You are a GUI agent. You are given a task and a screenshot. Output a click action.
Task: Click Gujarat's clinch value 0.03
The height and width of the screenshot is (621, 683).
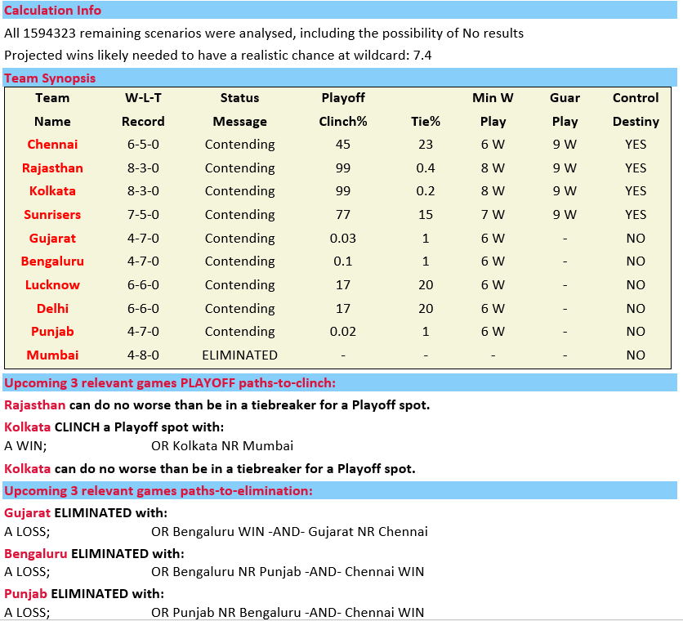[x=343, y=238]
